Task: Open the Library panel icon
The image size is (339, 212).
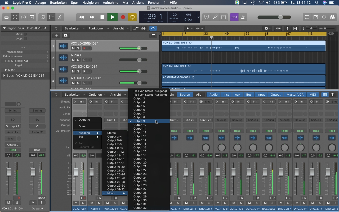Action: 7,17
